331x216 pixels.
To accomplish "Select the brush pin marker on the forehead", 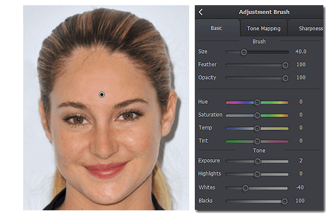I will tap(102, 94).
